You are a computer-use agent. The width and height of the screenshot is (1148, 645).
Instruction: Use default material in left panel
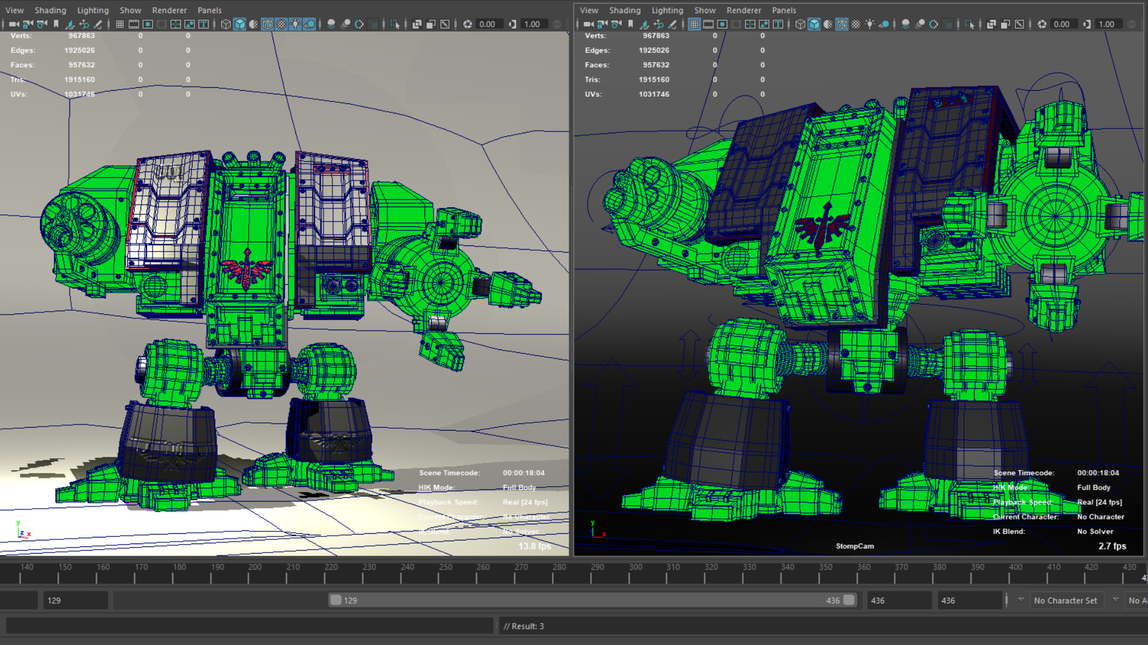tap(254, 24)
